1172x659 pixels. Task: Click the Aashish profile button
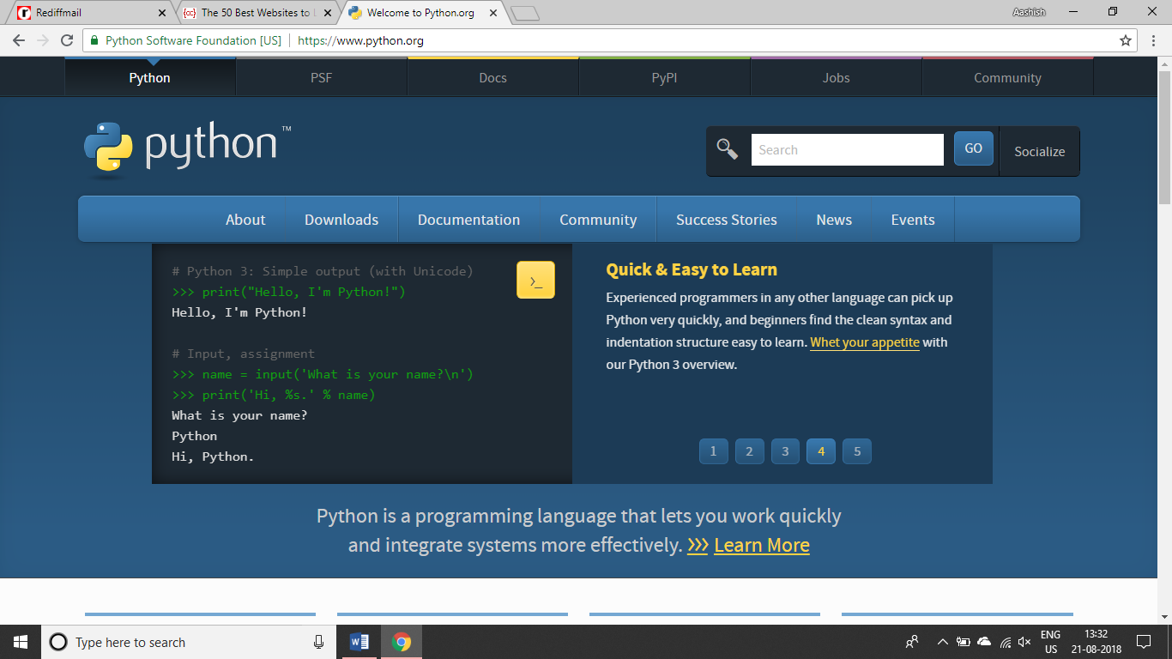click(x=1030, y=12)
